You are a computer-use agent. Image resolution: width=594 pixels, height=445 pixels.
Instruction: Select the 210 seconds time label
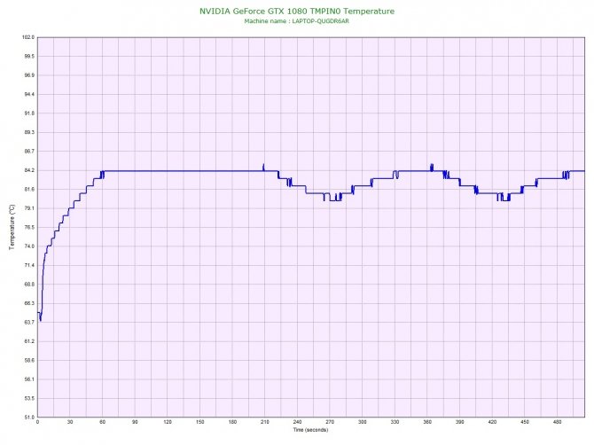[x=265, y=422]
